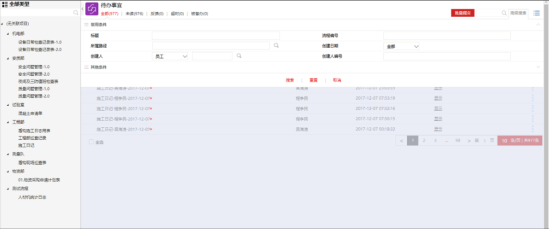The width and height of the screenshot is (549, 229).
Task: Go to next page with right arrow
Action: tap(469, 141)
